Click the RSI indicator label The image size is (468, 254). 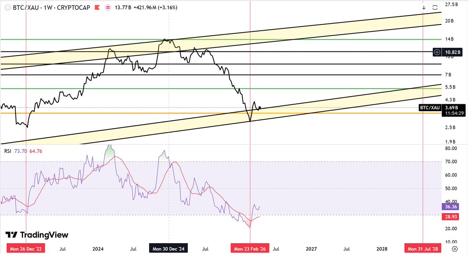(x=7, y=151)
